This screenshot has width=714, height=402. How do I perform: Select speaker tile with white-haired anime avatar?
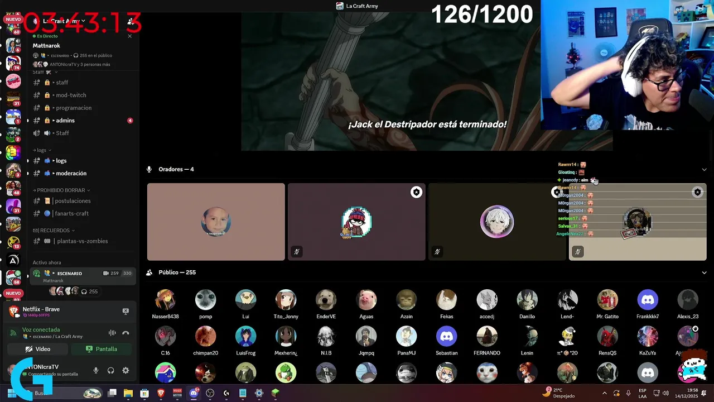pyautogui.click(x=497, y=222)
